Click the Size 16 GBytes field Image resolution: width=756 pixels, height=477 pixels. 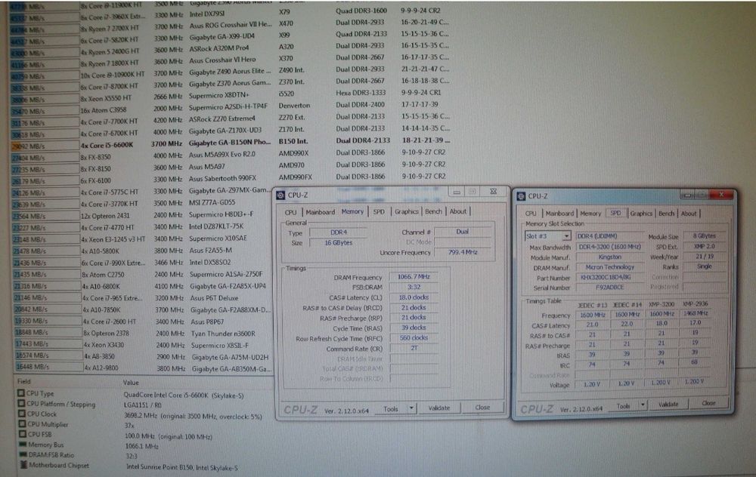tap(338, 243)
